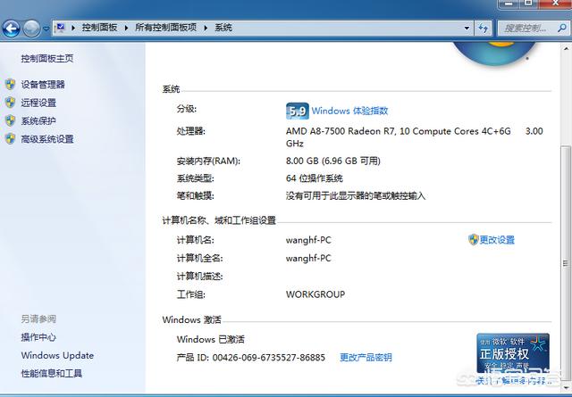
Task: Click the vertical scrollbar thumb
Action: (566, 263)
